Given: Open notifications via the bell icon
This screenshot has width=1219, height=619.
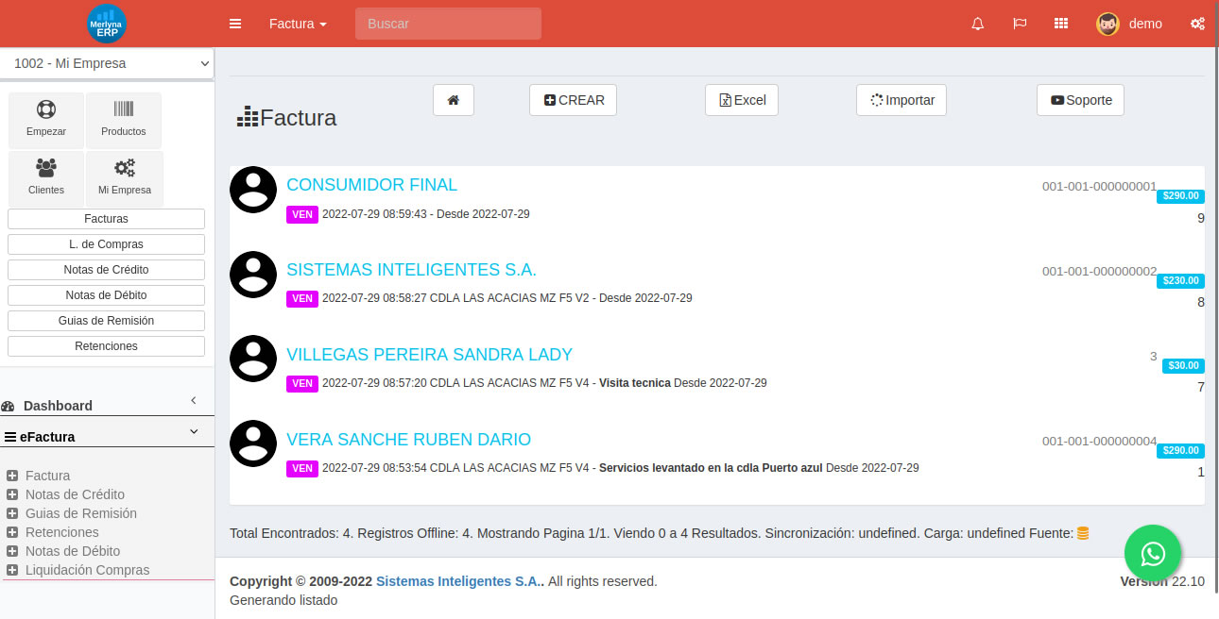Looking at the screenshot, I should [x=977, y=24].
